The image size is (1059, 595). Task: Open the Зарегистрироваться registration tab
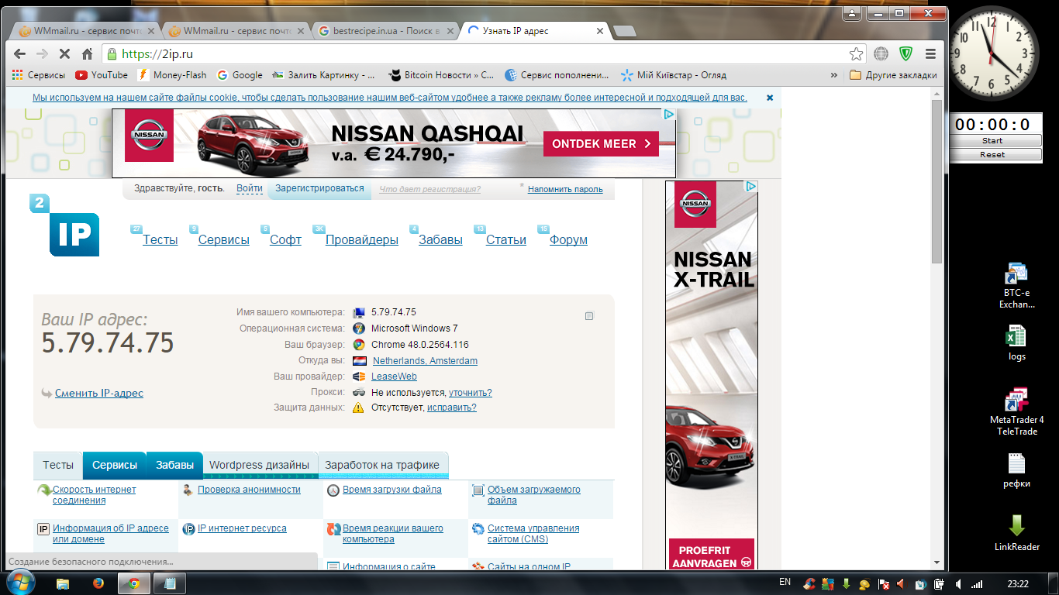coord(319,188)
